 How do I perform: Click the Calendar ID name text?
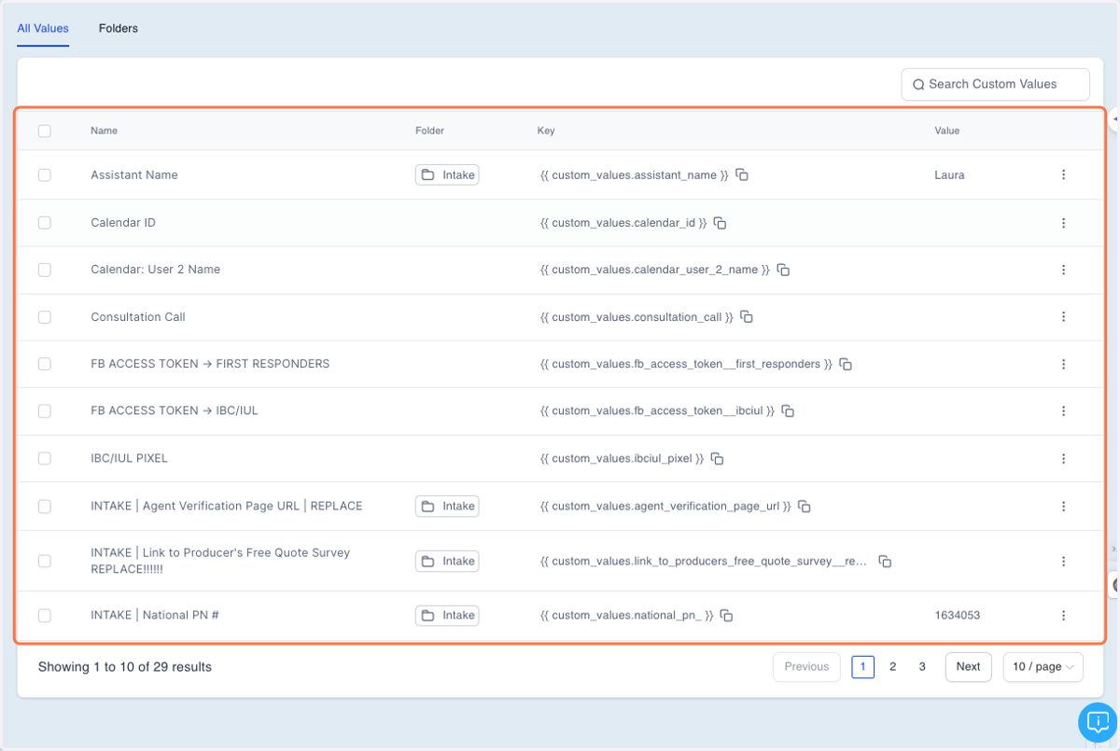[x=123, y=223]
